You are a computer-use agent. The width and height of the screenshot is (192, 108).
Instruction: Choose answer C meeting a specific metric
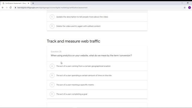[x=97, y=85]
